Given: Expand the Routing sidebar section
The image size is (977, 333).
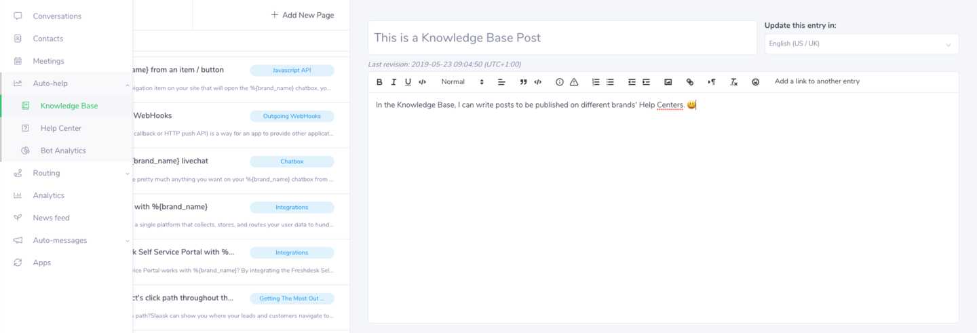Looking at the screenshot, I should (x=128, y=174).
